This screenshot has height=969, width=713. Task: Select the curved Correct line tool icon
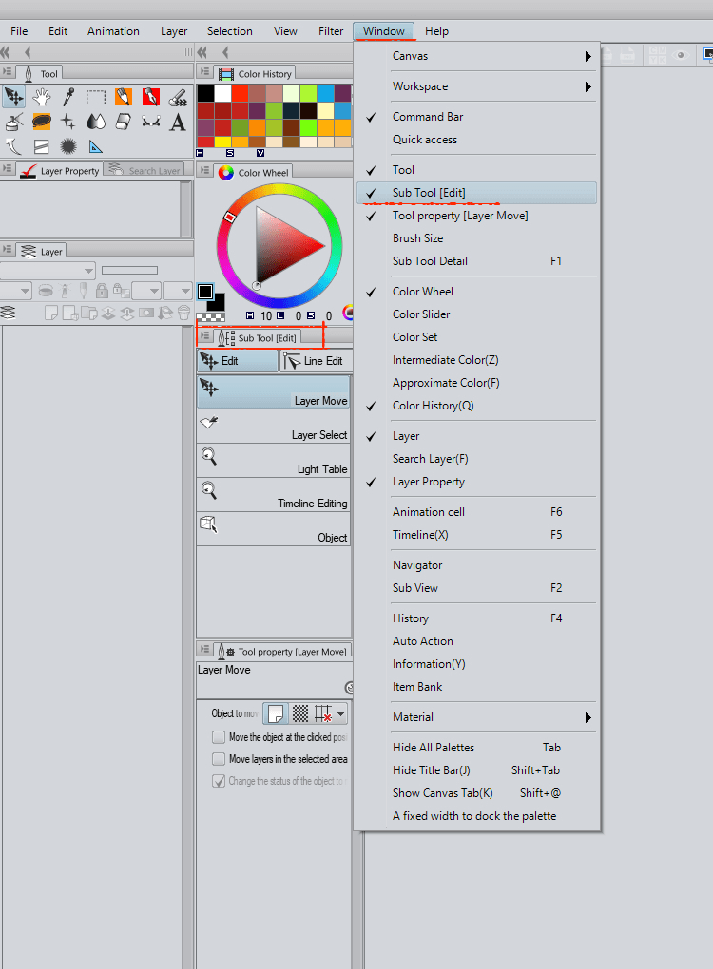click(13, 147)
